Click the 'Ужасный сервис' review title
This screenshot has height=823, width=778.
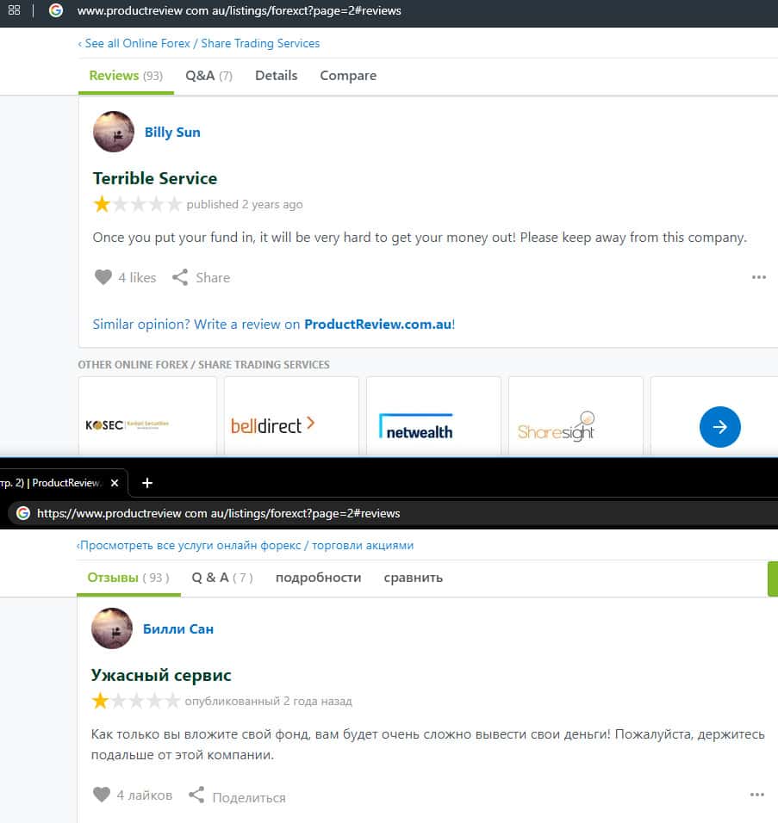[161, 675]
